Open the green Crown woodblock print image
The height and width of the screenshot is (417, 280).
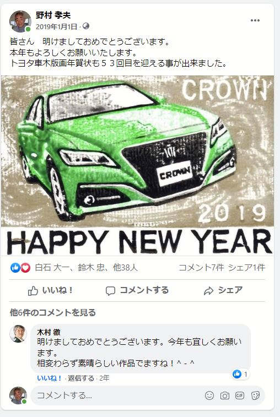(137, 165)
